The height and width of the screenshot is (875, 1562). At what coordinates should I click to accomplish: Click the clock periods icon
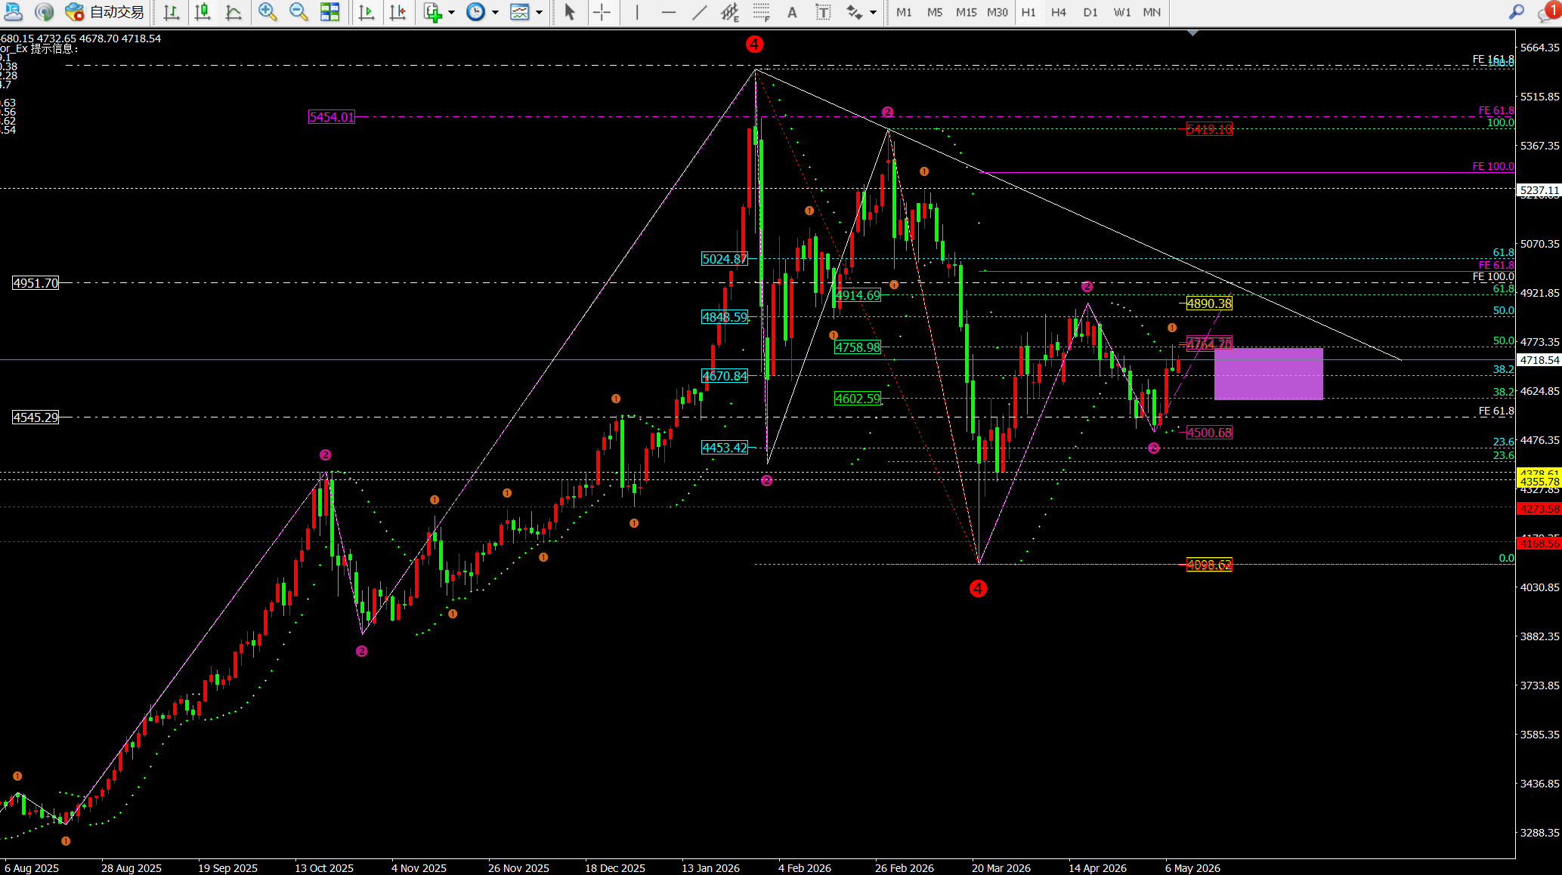click(x=475, y=12)
